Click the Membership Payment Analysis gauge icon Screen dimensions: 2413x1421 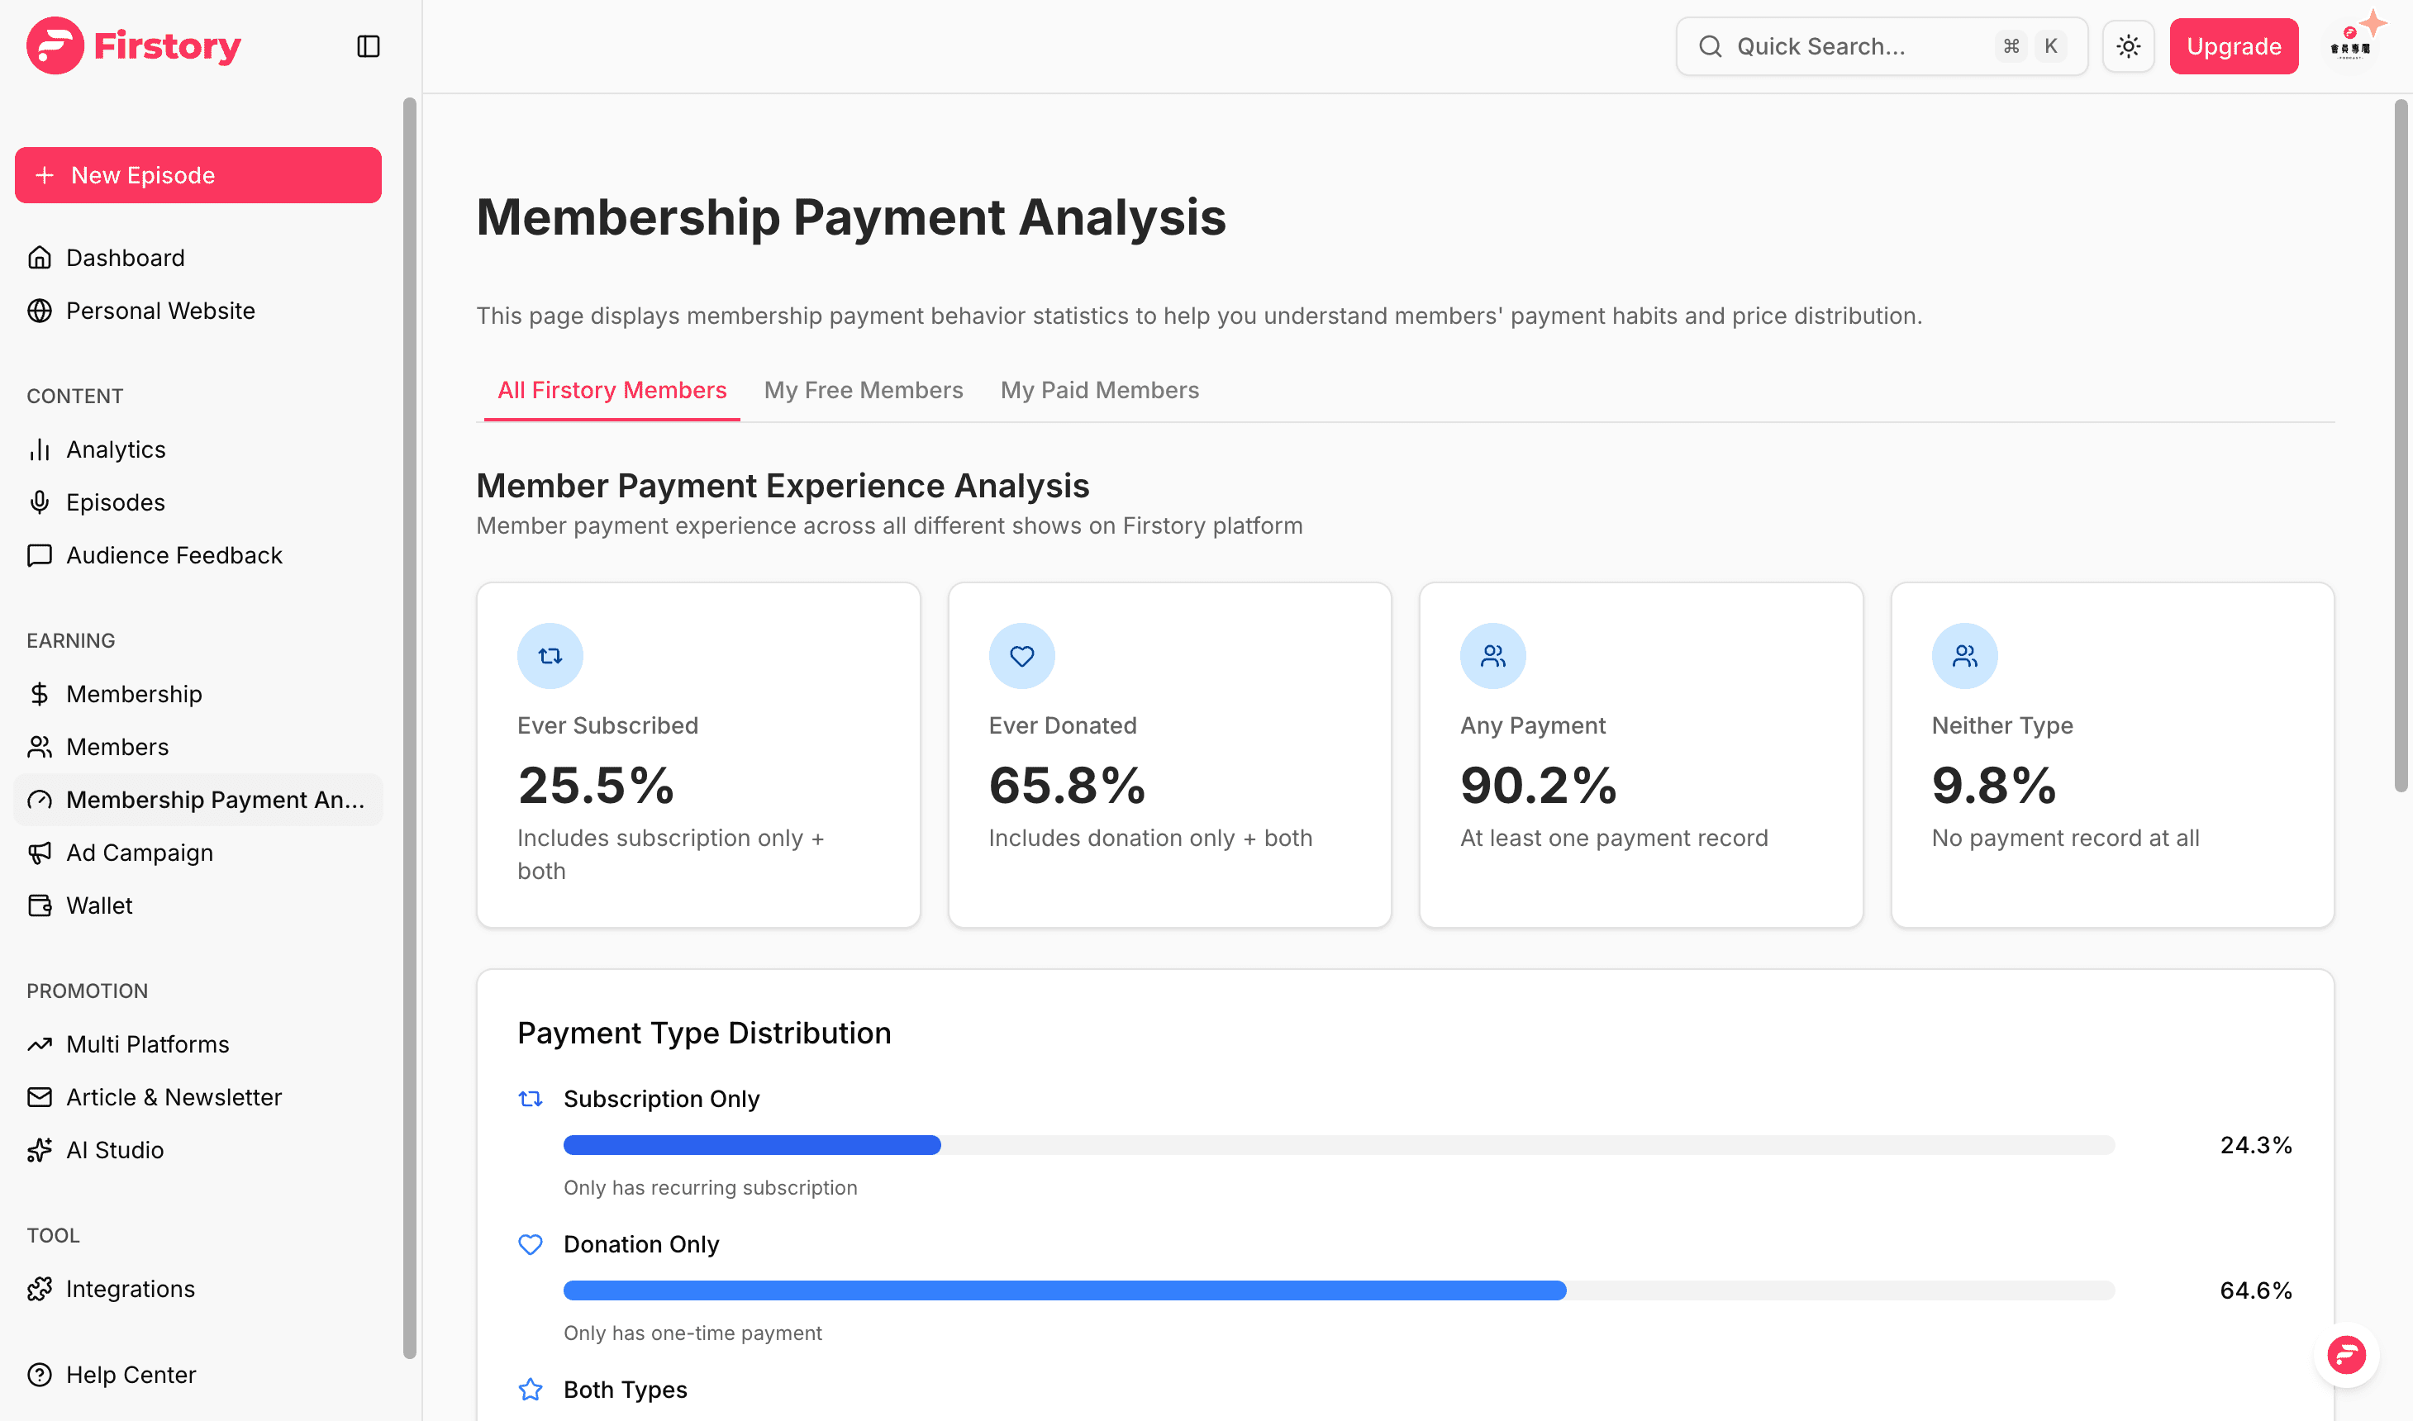point(40,800)
